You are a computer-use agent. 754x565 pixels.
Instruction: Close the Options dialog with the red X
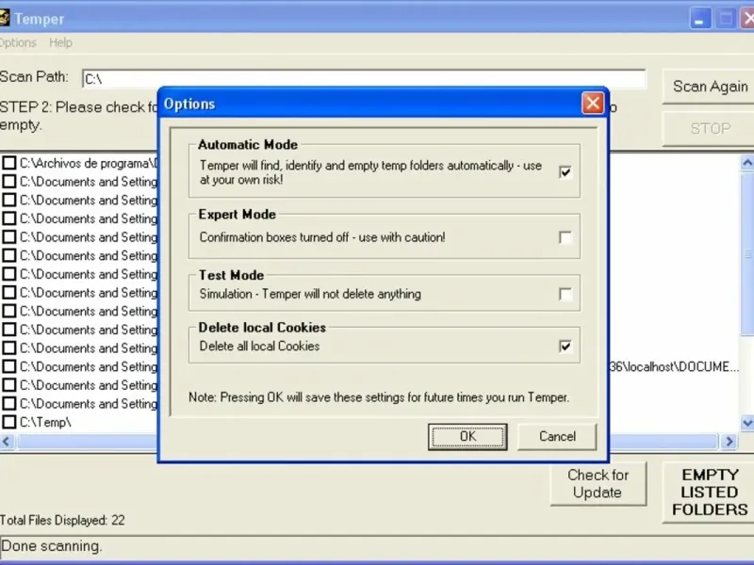pyautogui.click(x=593, y=104)
